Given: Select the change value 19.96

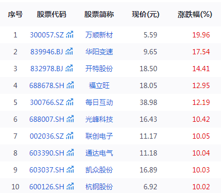Looking at the screenshot, I should 201,35.
